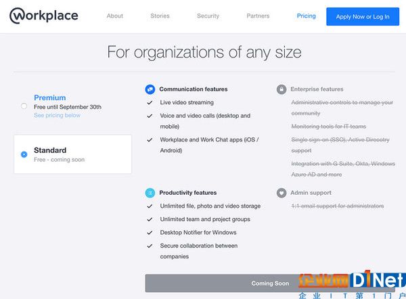Click the 'Admin support' heading
Image resolution: width=406 pixels, height=299 pixels.
(x=311, y=193)
